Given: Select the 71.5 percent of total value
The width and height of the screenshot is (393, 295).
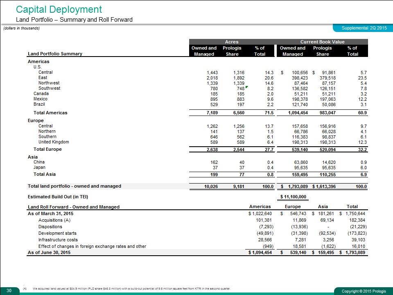Looking at the screenshot, I should [269, 113].
